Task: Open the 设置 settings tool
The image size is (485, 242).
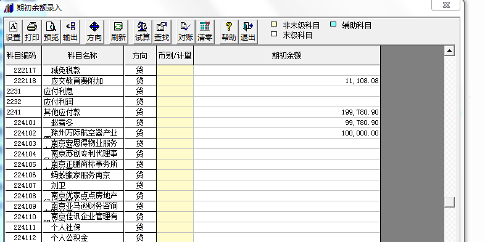Action: [13, 32]
